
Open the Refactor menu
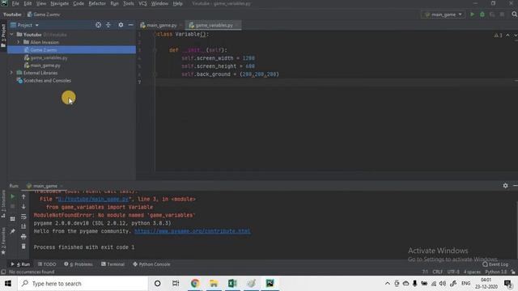pos(97,3)
